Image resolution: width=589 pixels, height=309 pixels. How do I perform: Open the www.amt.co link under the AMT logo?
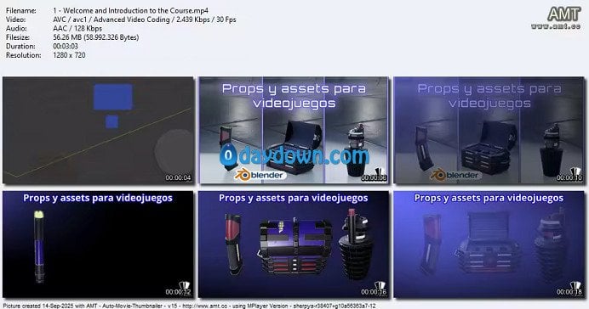click(556, 26)
